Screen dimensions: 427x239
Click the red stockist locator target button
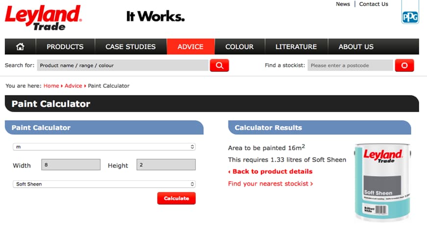(x=404, y=66)
